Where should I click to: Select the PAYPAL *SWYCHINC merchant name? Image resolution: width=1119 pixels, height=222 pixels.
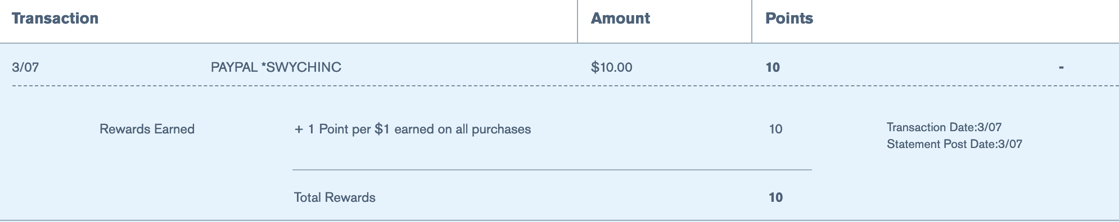(x=276, y=67)
